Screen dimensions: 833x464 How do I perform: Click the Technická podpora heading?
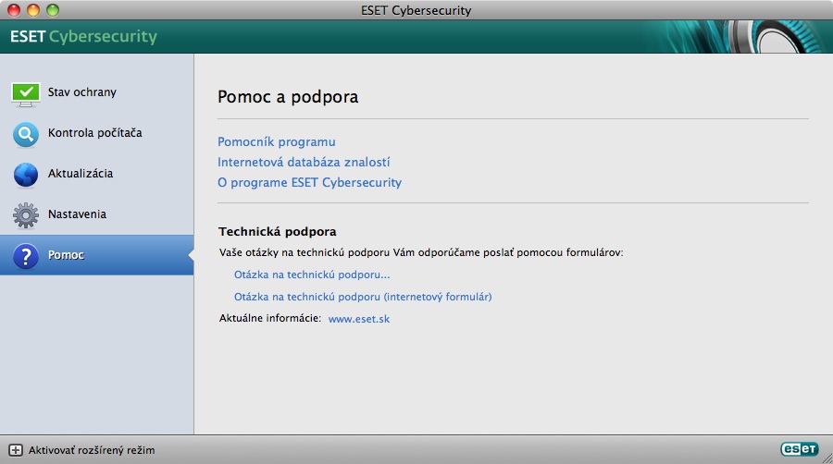(278, 232)
